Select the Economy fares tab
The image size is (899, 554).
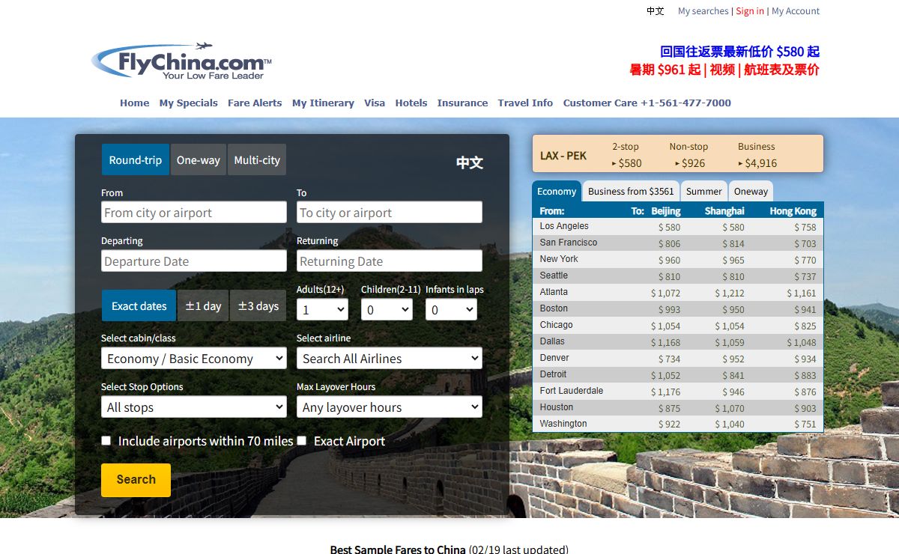[x=557, y=192]
